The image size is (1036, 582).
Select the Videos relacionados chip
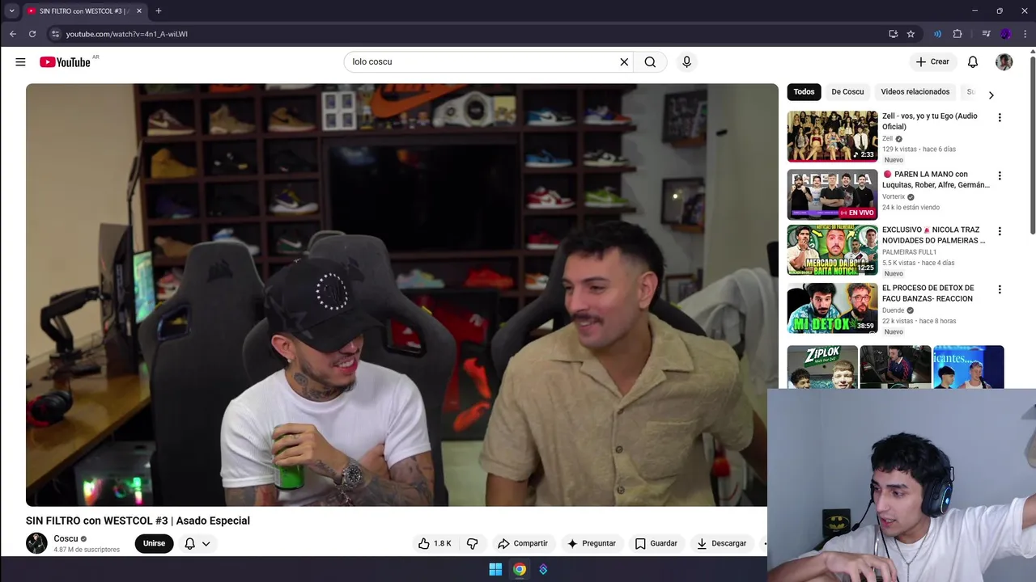tap(915, 92)
